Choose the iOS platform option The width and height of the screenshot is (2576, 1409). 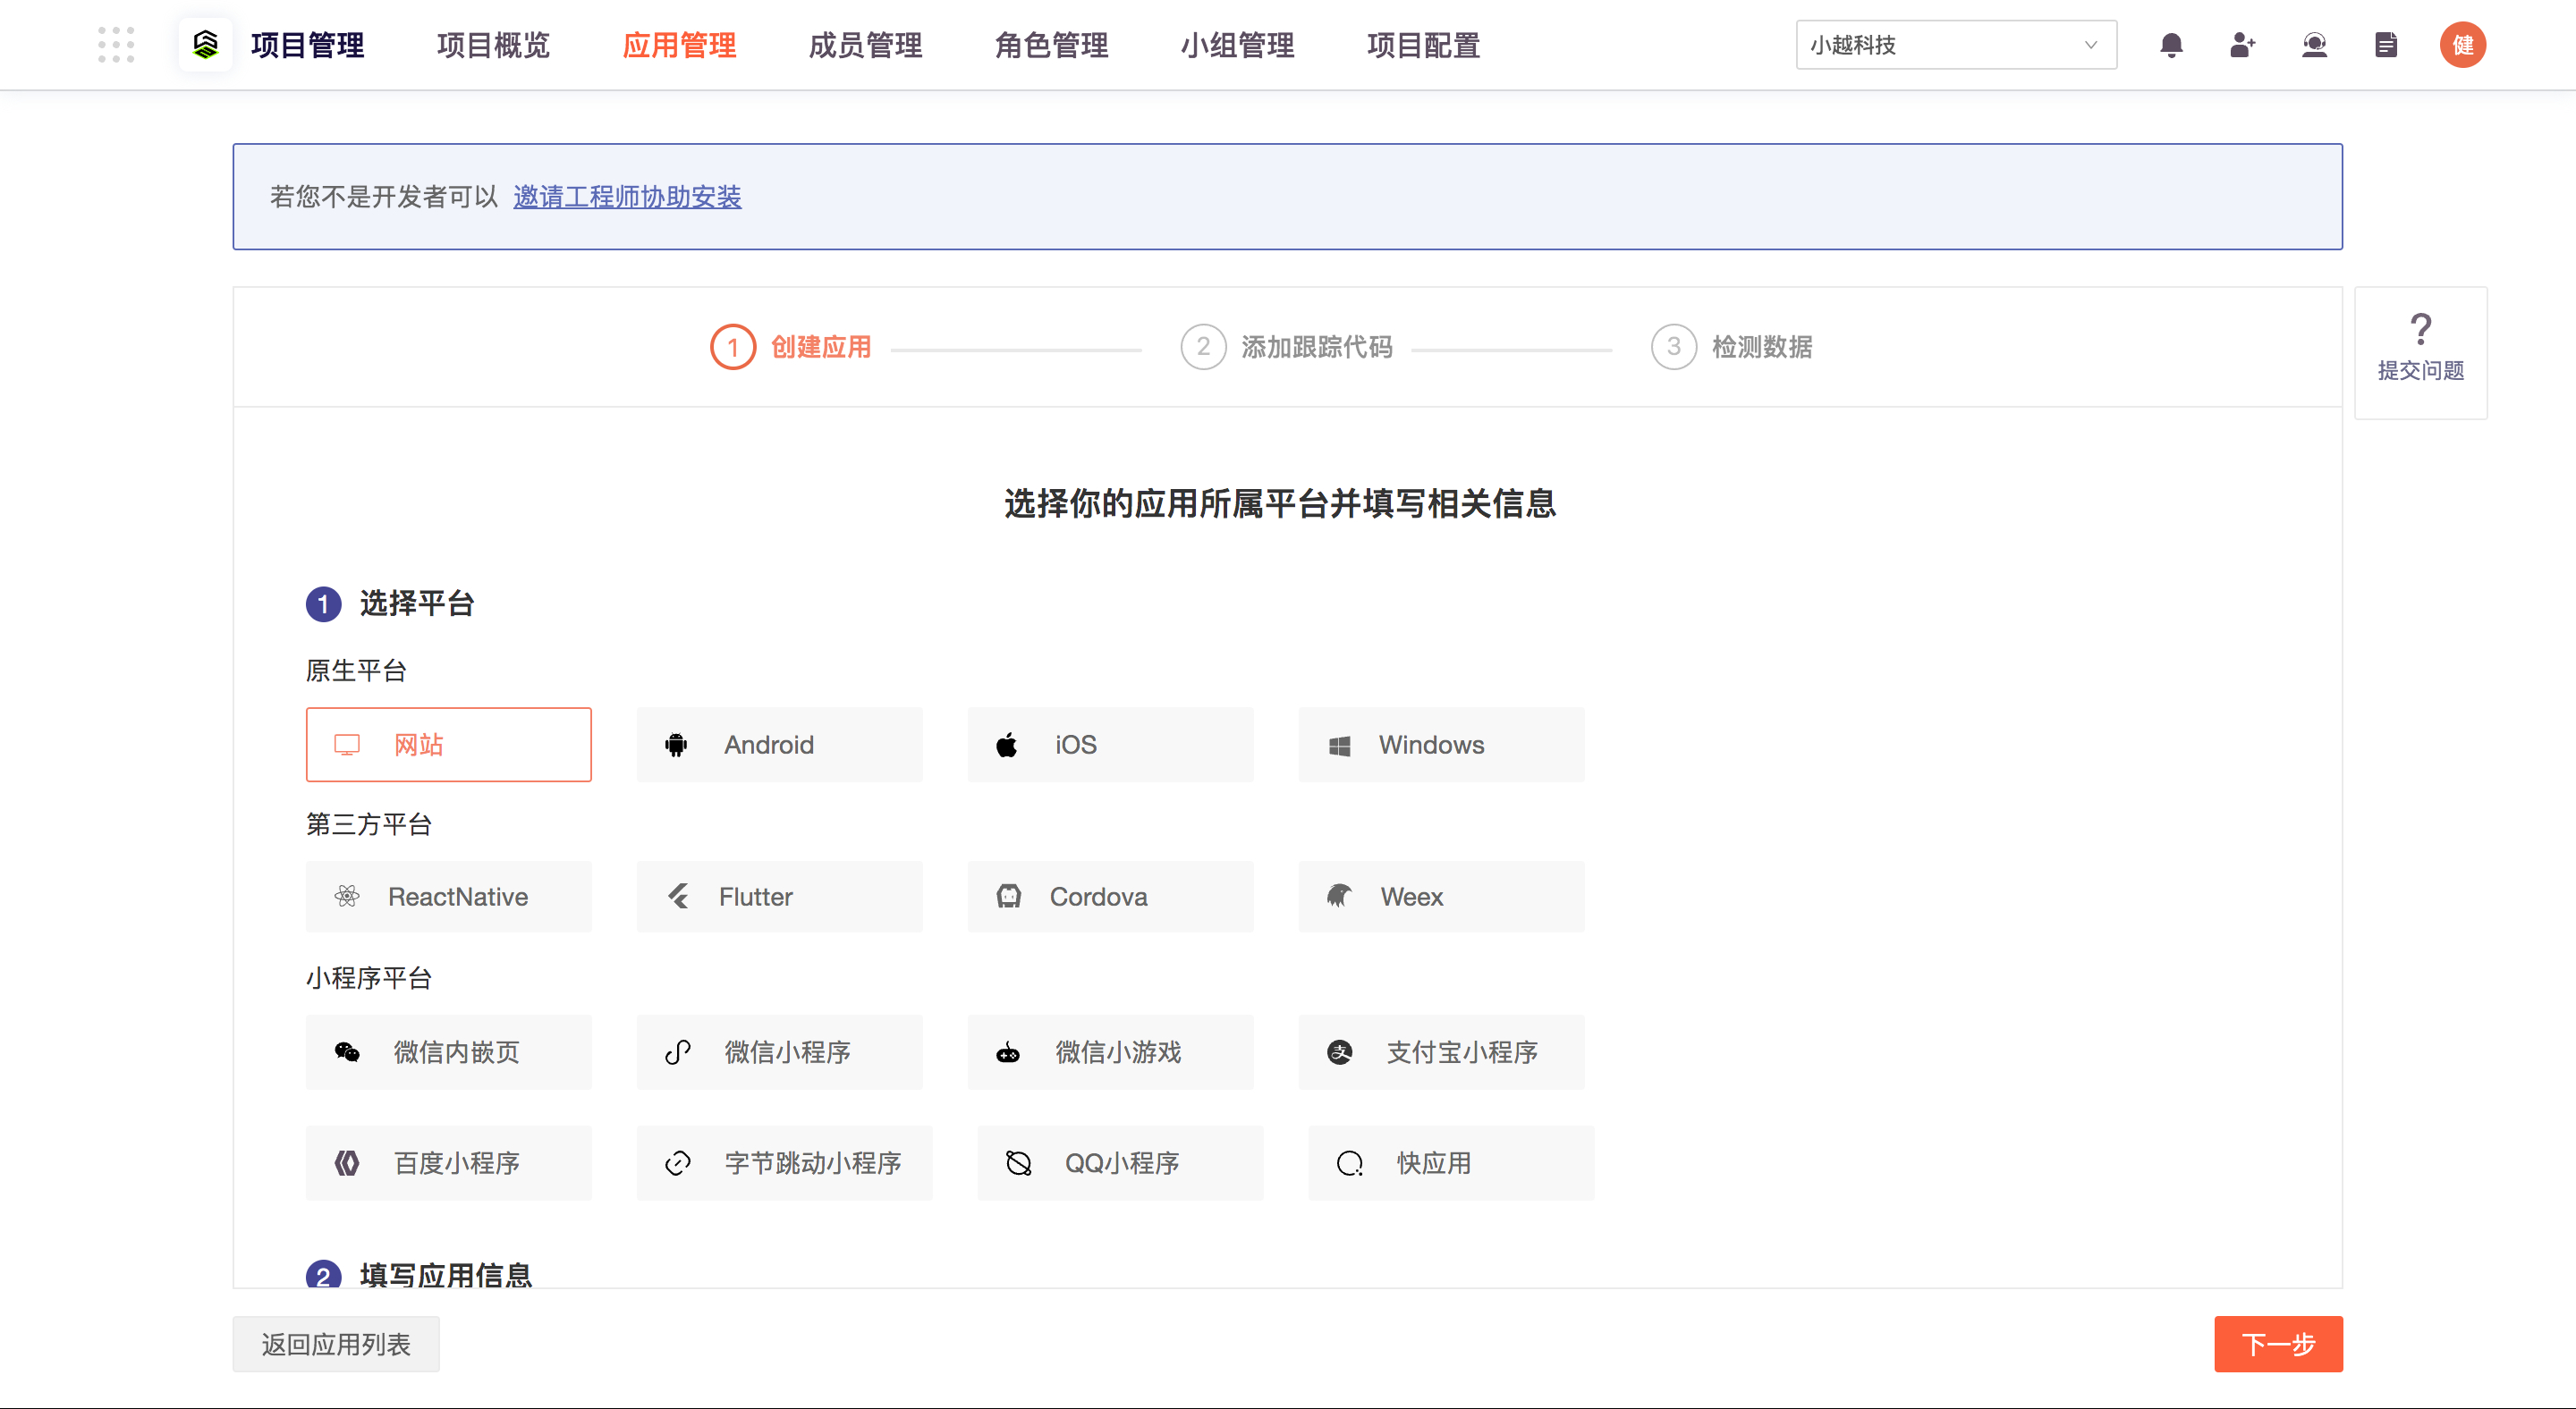[1110, 745]
